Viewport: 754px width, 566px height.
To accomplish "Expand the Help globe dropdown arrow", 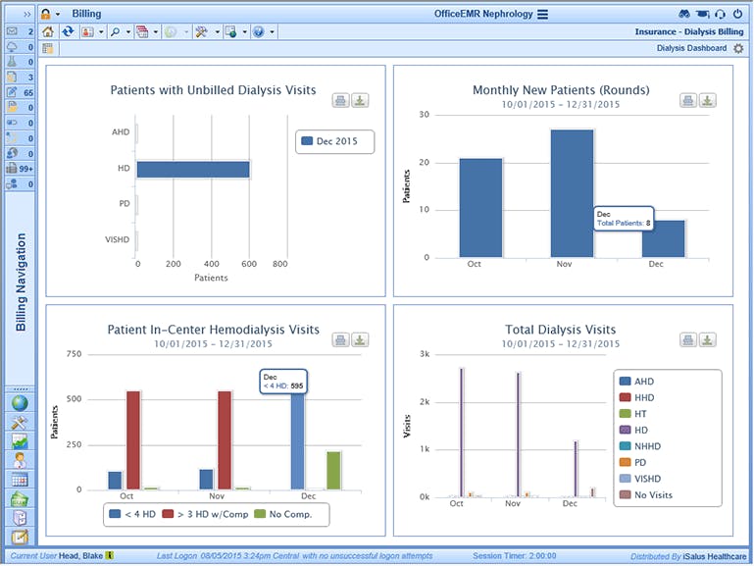I will click(272, 32).
